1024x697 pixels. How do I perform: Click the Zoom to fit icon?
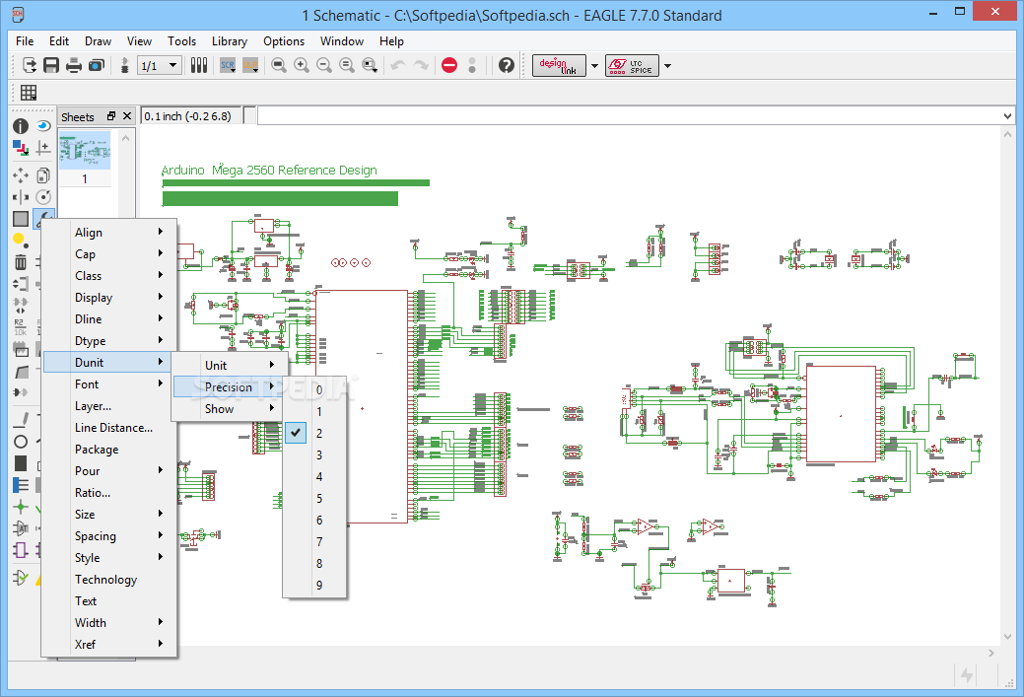(279, 65)
